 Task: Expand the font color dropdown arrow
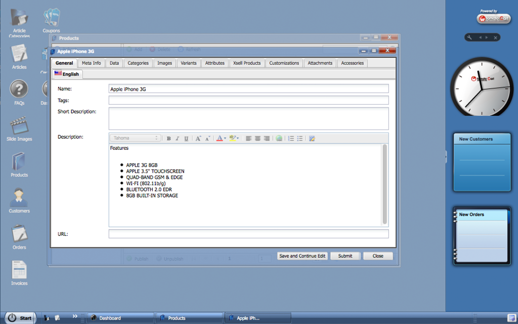[x=225, y=138]
